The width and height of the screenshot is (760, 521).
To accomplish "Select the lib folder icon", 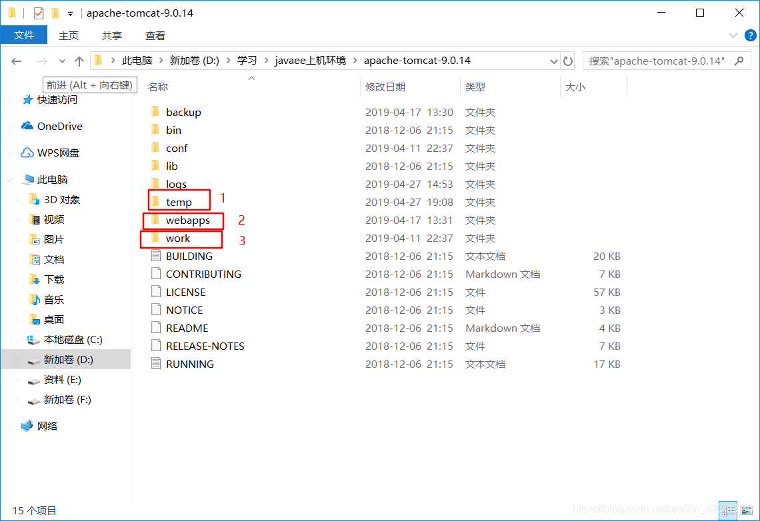I will pos(155,166).
